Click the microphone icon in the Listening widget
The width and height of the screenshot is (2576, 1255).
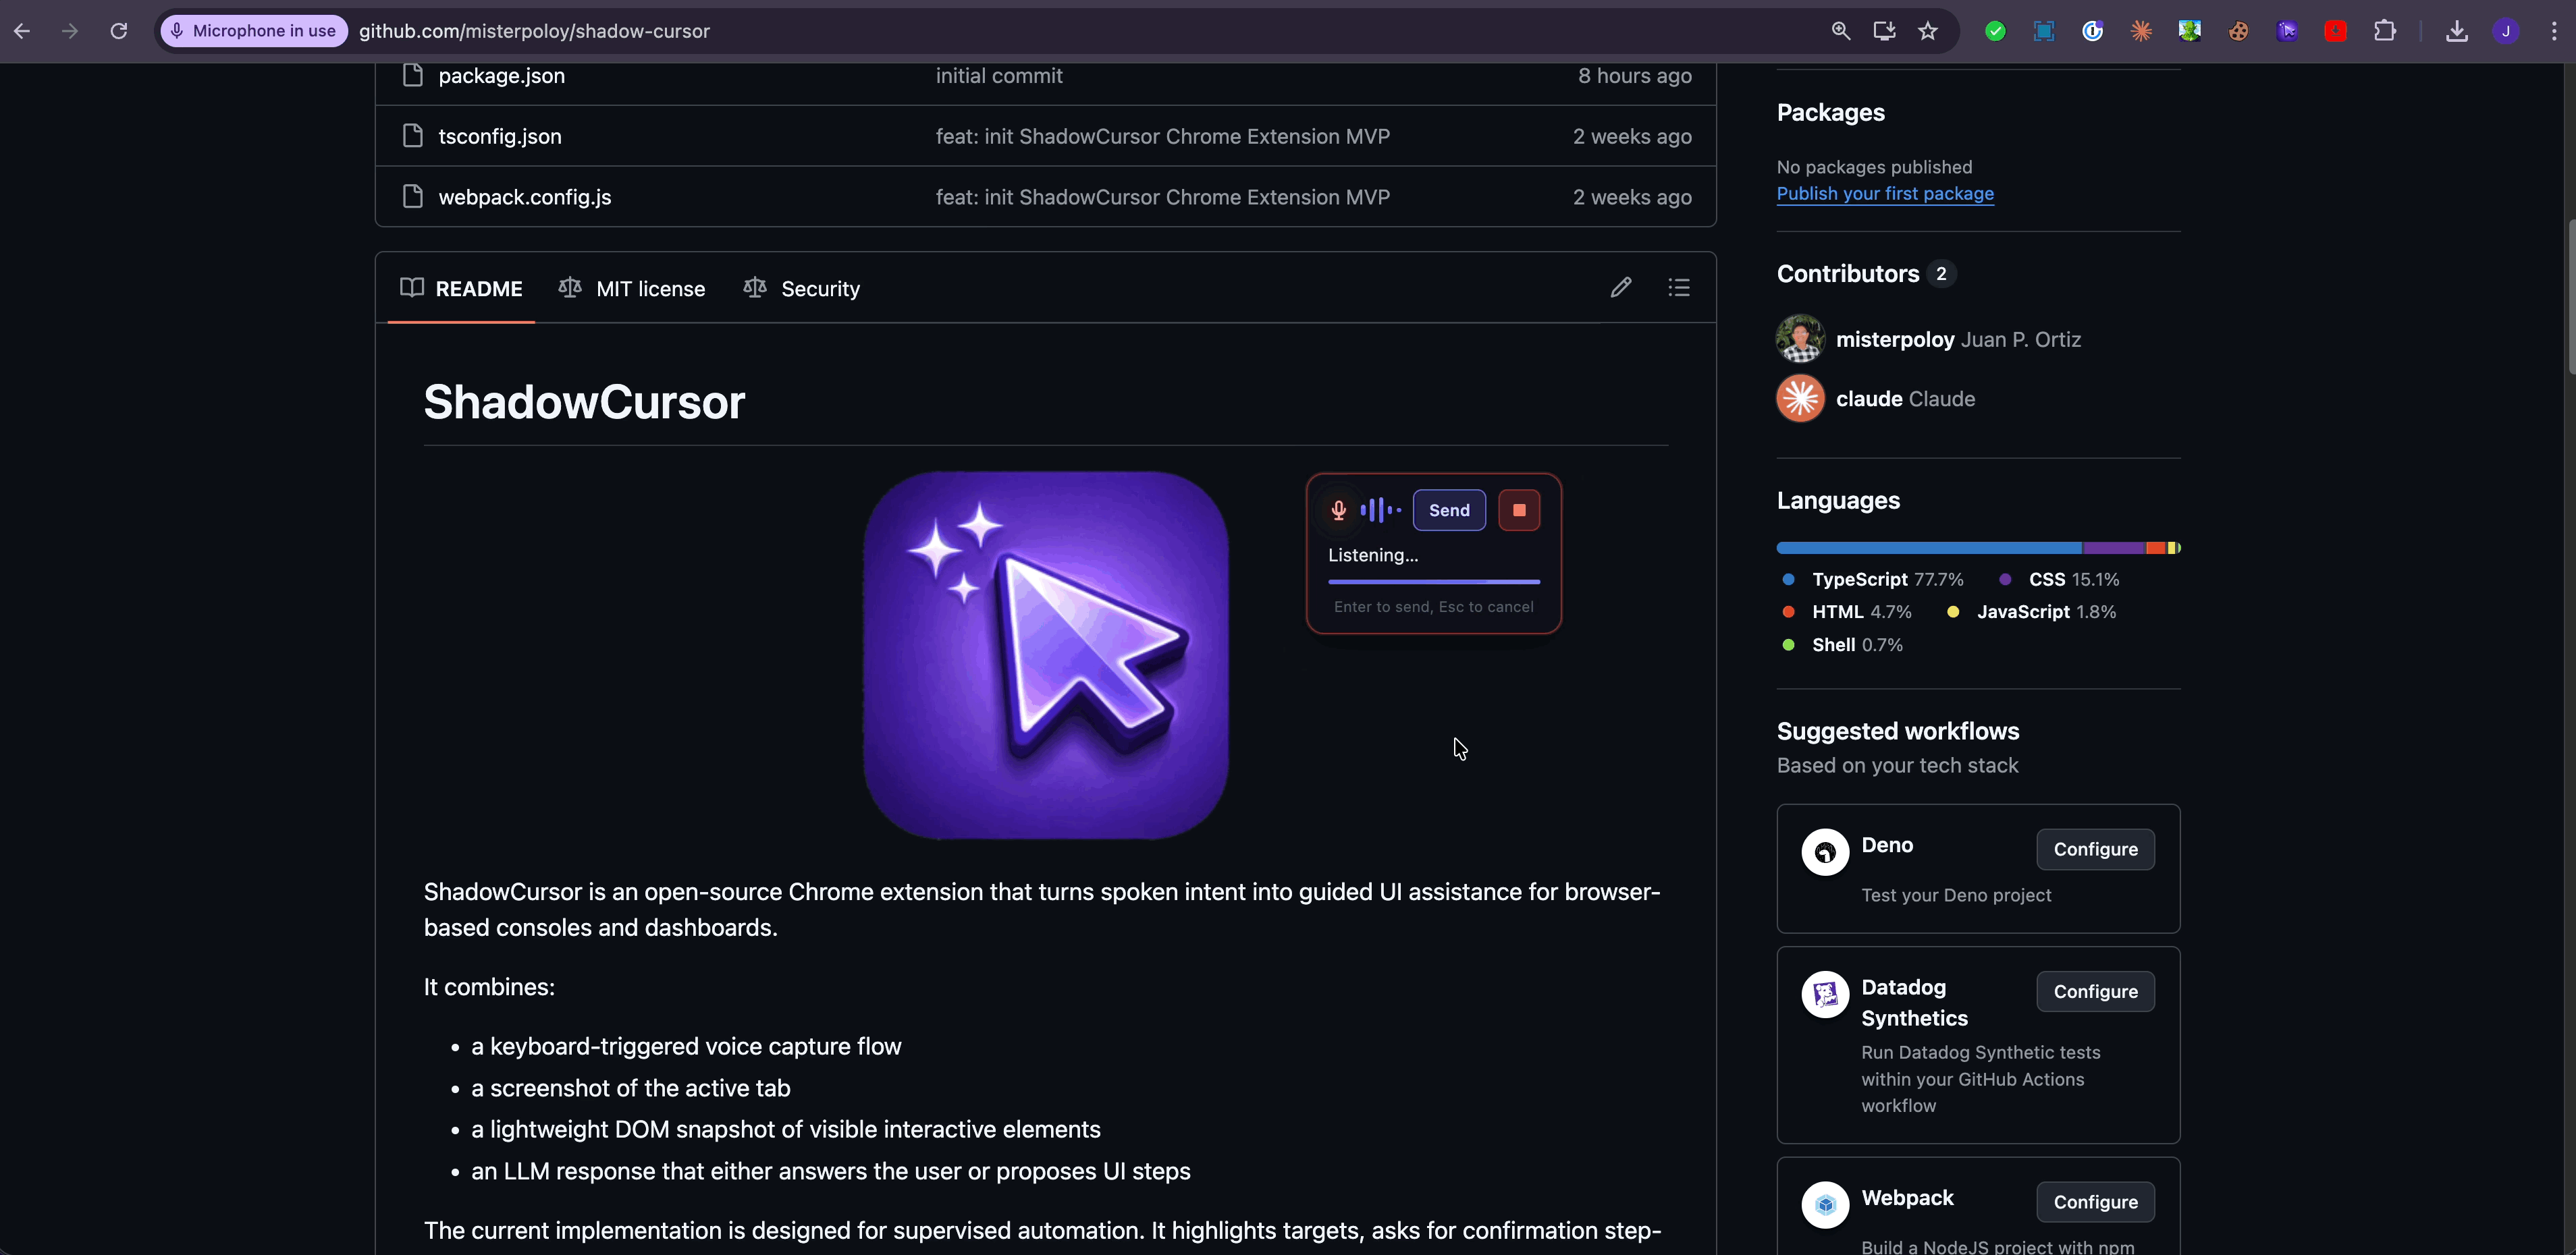(x=1338, y=509)
